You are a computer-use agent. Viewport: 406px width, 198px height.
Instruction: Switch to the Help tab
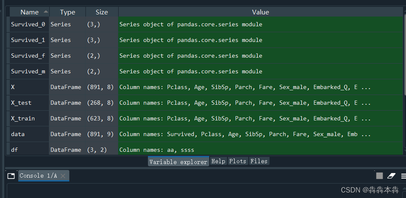tap(218, 161)
